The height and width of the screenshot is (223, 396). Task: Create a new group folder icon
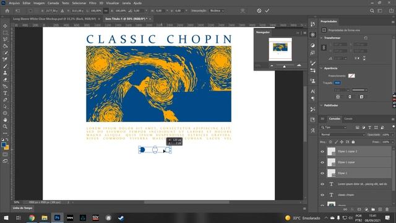[x=373, y=209]
